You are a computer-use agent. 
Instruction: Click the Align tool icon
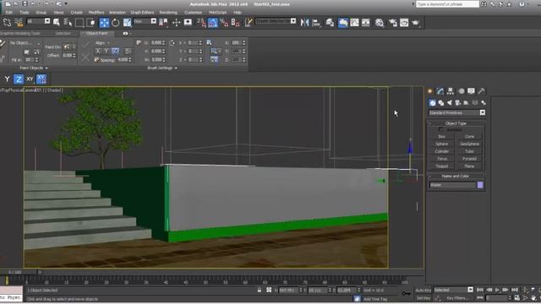[x=316, y=23]
